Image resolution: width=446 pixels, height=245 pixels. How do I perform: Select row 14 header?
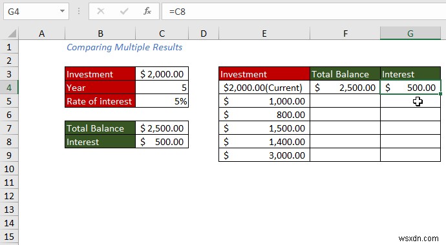[x=9, y=223]
